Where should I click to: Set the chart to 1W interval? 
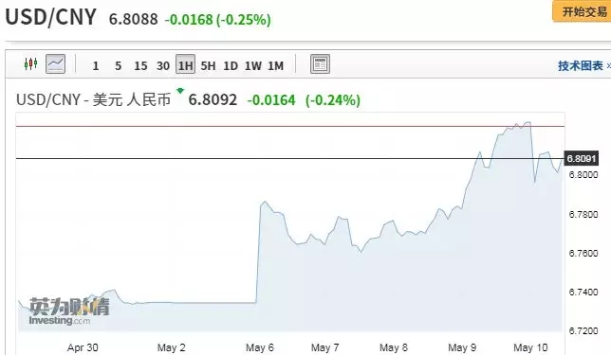point(253,65)
